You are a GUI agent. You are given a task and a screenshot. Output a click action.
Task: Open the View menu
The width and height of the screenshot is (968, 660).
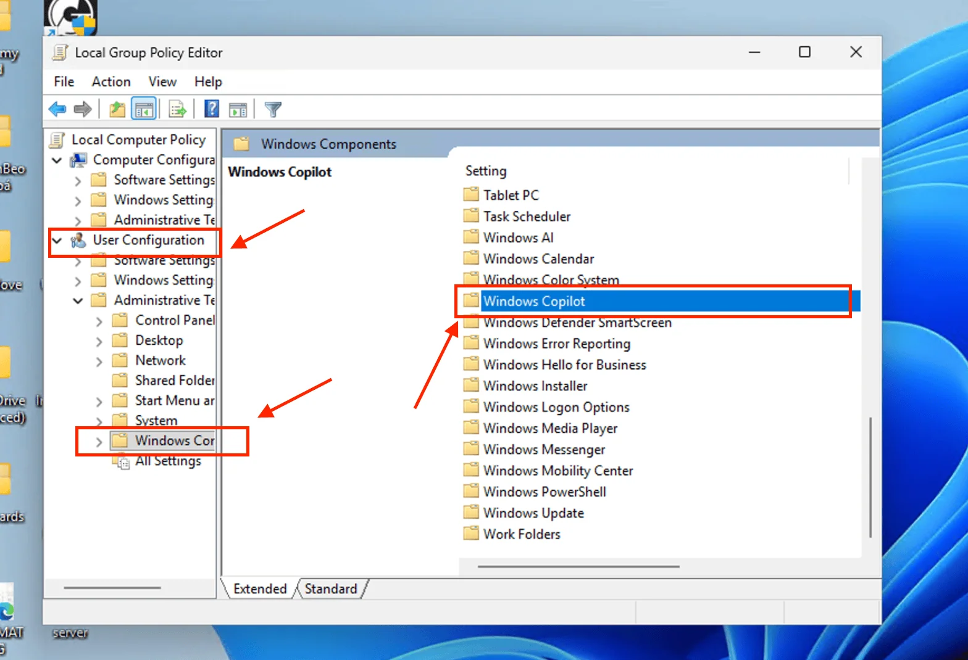162,82
